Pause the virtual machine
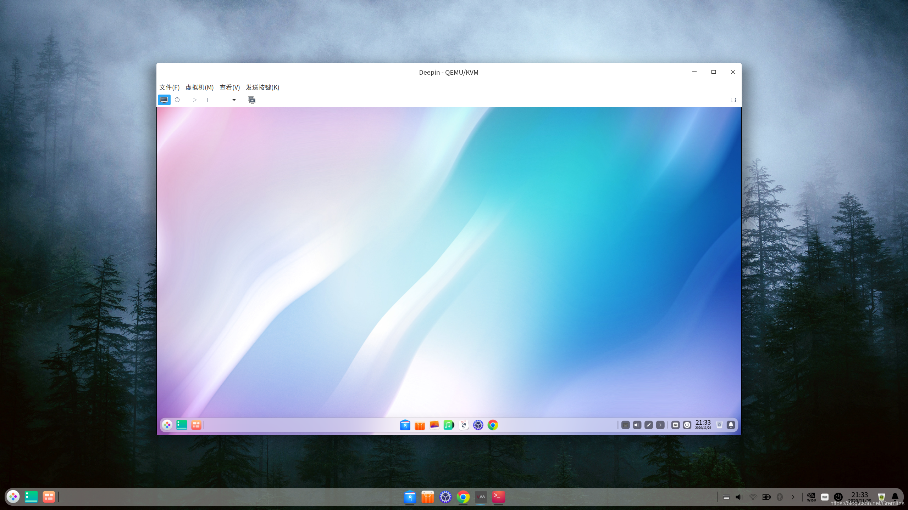 coord(208,100)
